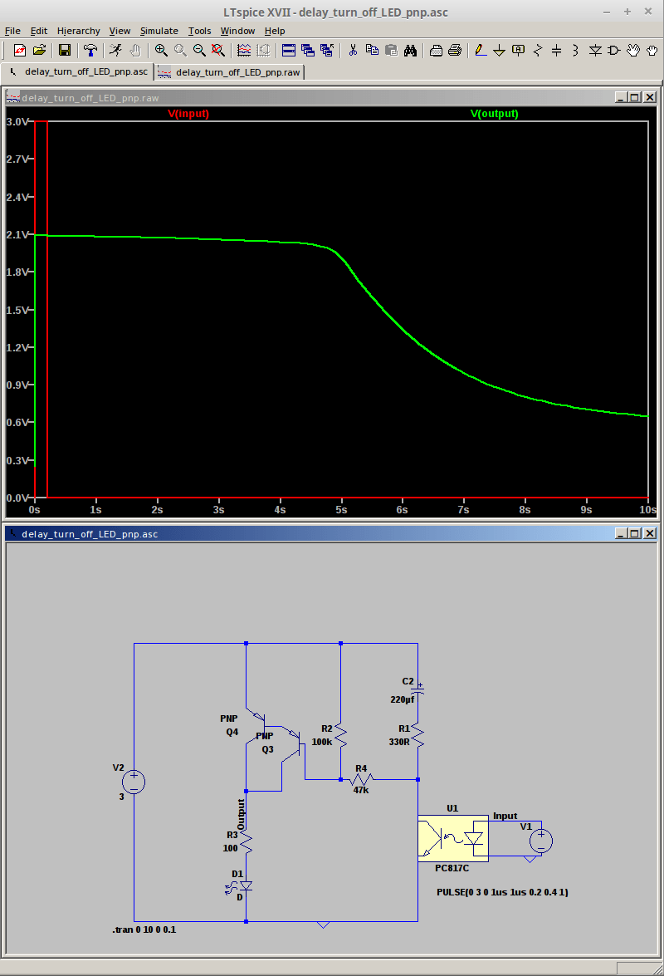Open the Window menu
Image resolution: width=664 pixels, height=976 pixels.
(x=237, y=31)
